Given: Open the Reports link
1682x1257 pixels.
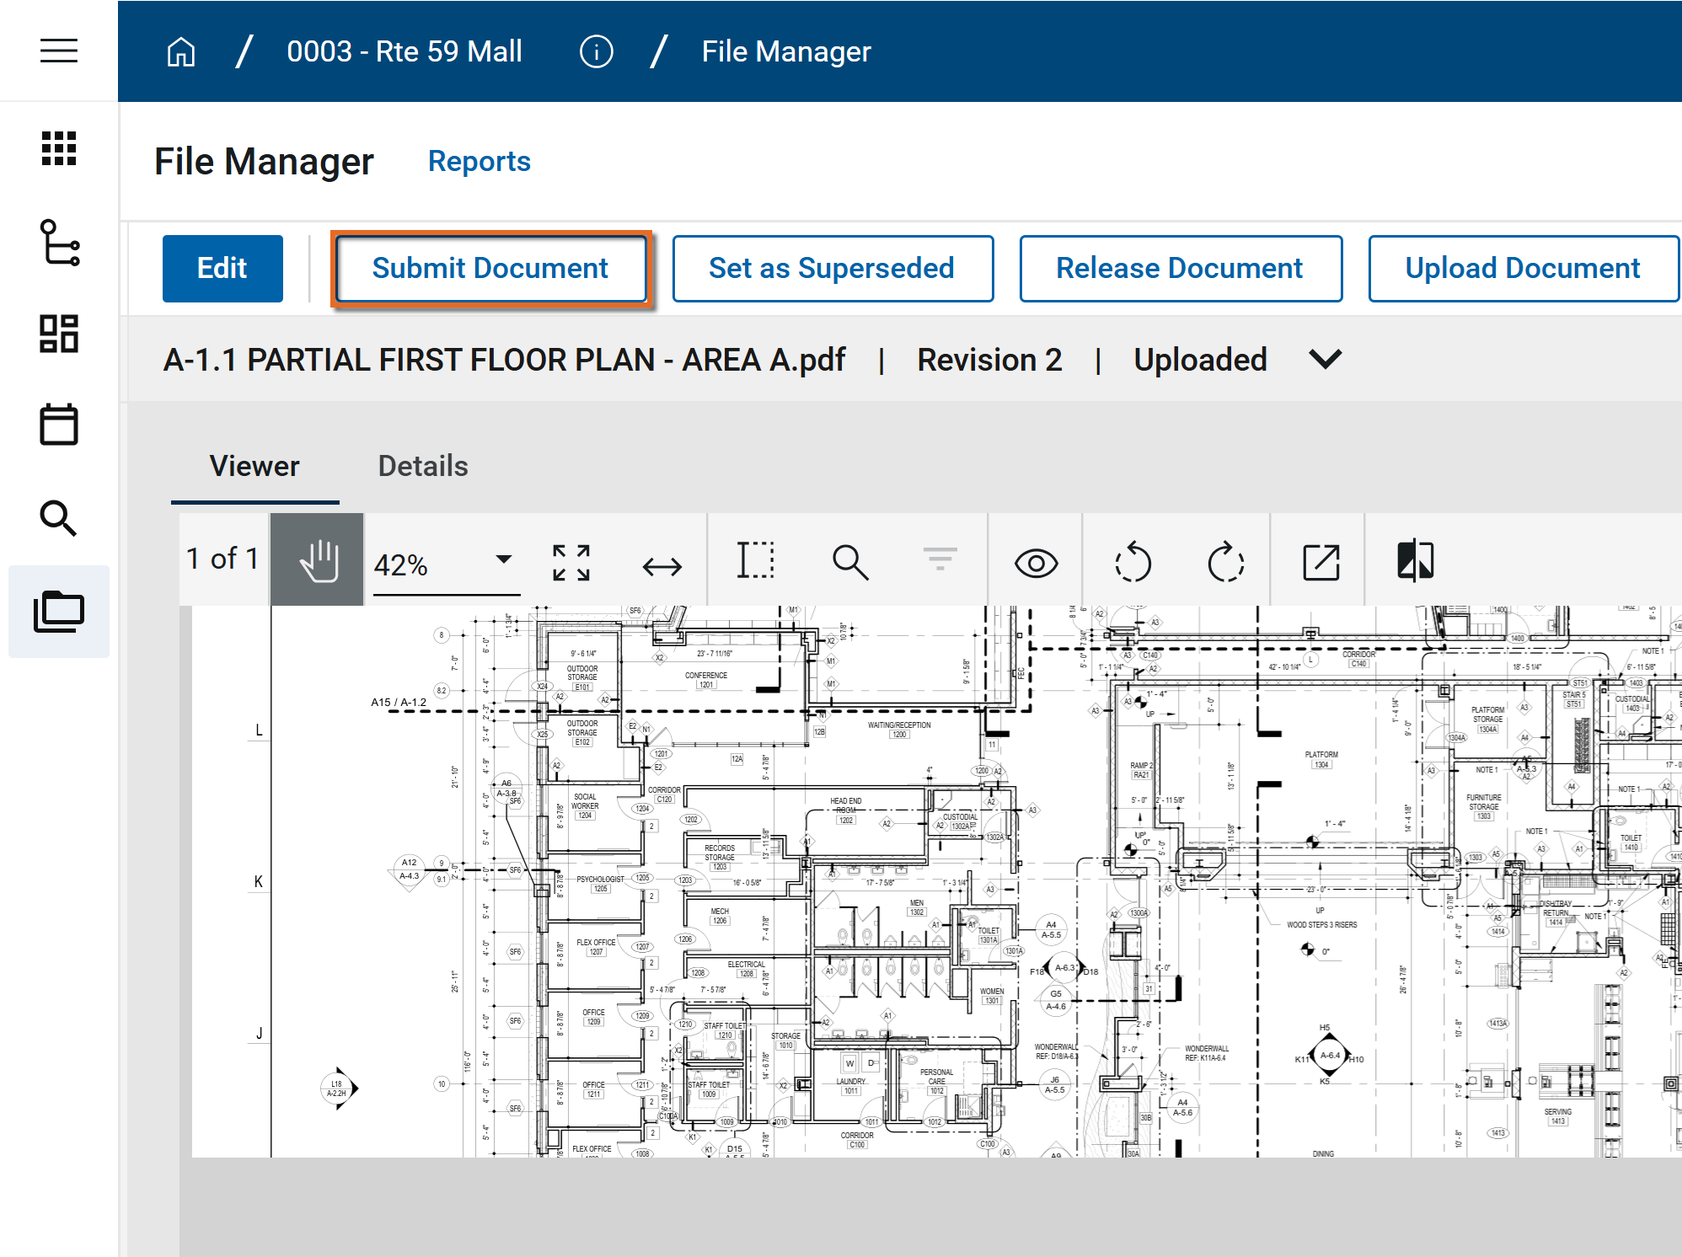Looking at the screenshot, I should tap(479, 161).
